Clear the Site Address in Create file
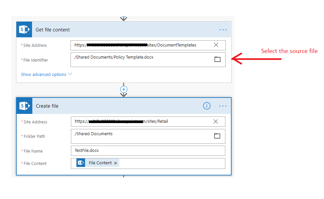Viewport: 324px width, 199px height. coord(216,121)
